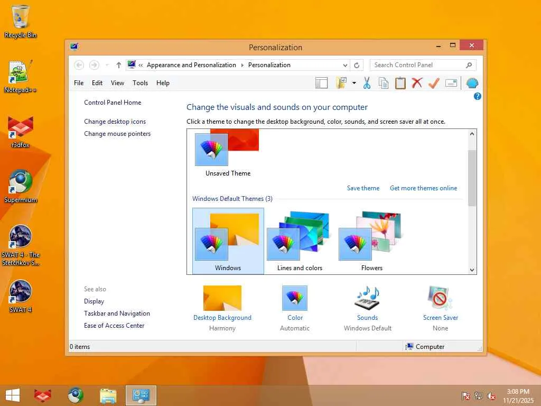Viewport: 541px width, 406px height.
Task: Click the theme list scroll-up arrow
Action: tap(472, 134)
